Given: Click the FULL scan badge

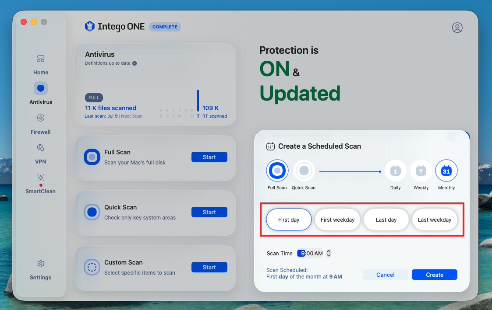Looking at the screenshot, I should (x=94, y=98).
